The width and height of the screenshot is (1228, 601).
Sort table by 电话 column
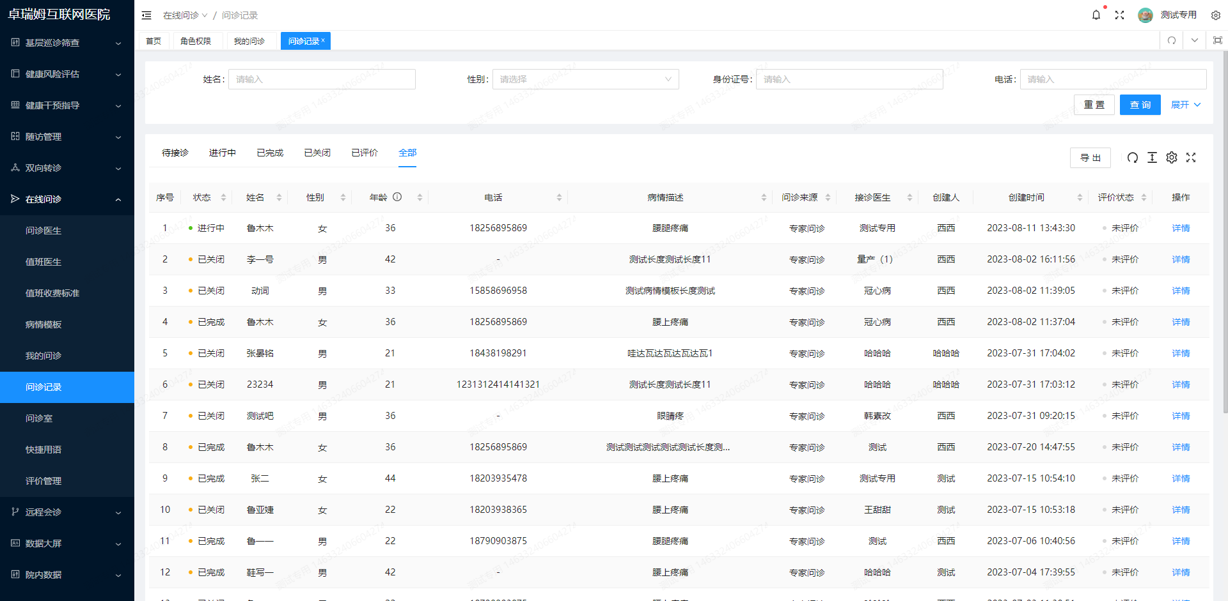(559, 197)
